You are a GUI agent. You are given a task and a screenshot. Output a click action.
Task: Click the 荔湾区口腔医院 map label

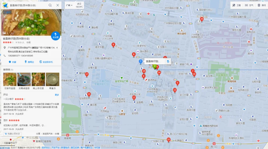43,141
